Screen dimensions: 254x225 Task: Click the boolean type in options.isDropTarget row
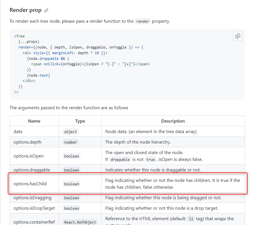point(71,208)
